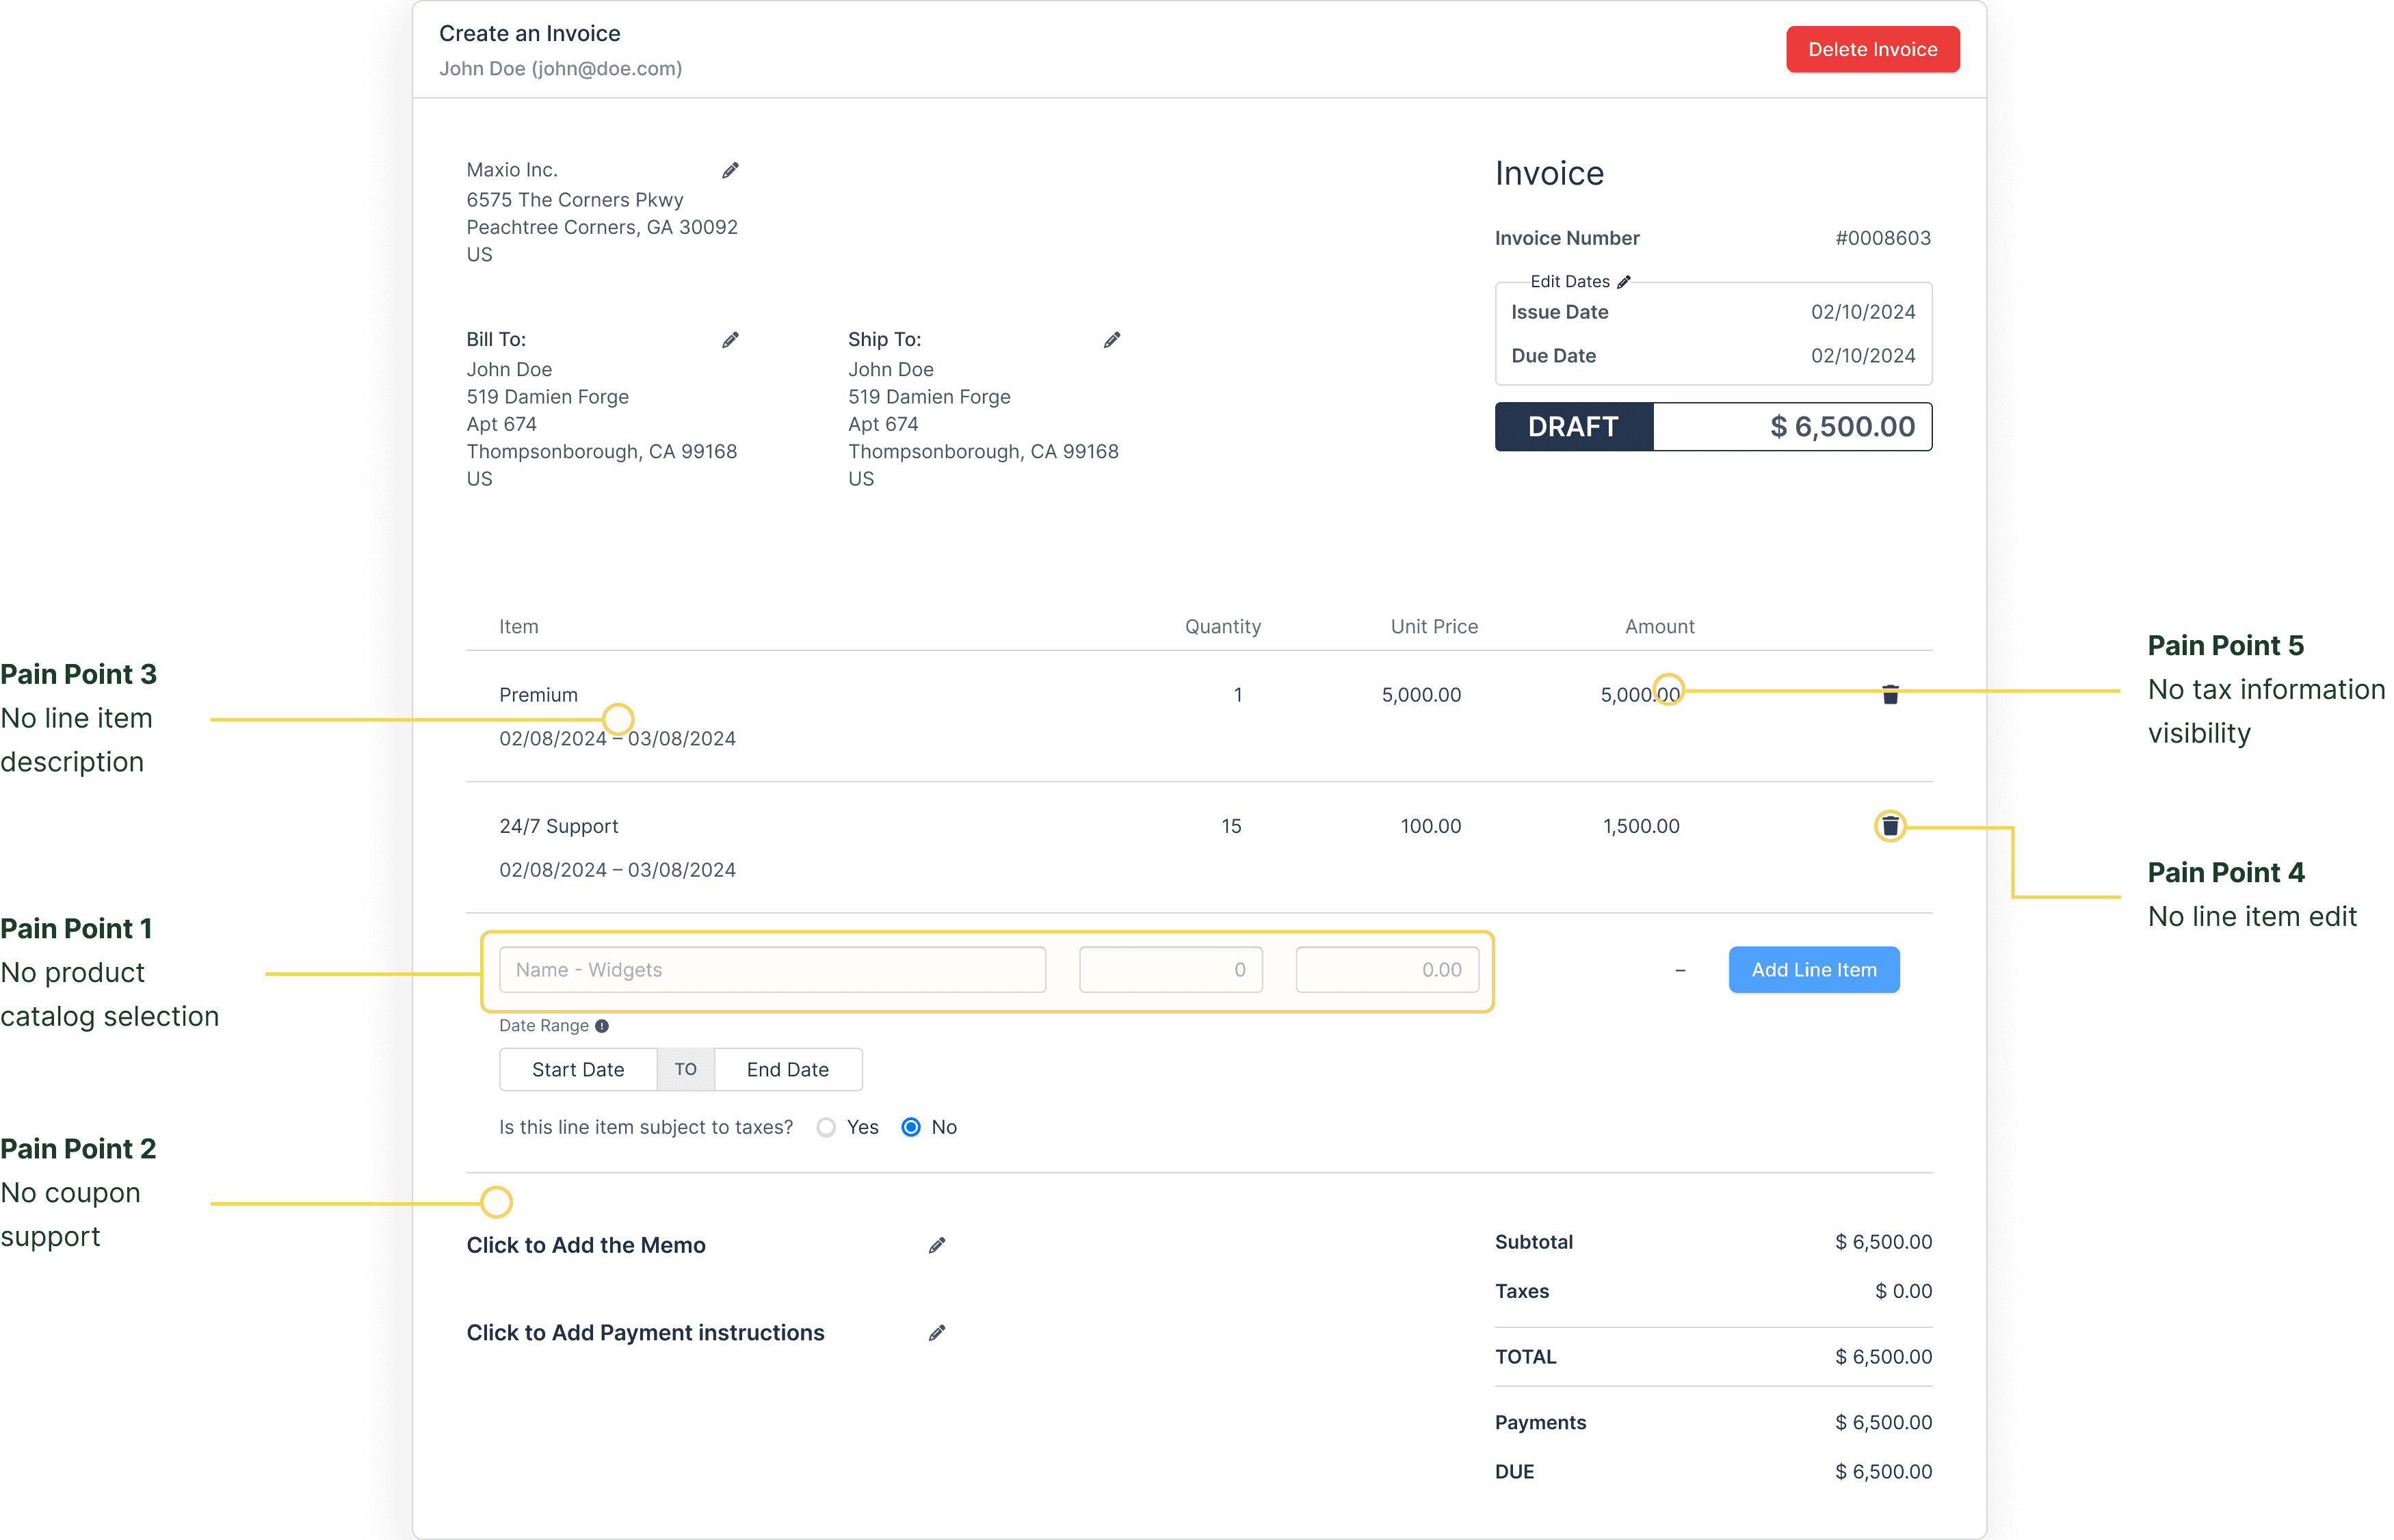This screenshot has height=1540, width=2394.
Task: Click the Name - Widgets input field
Action: click(x=772, y=970)
